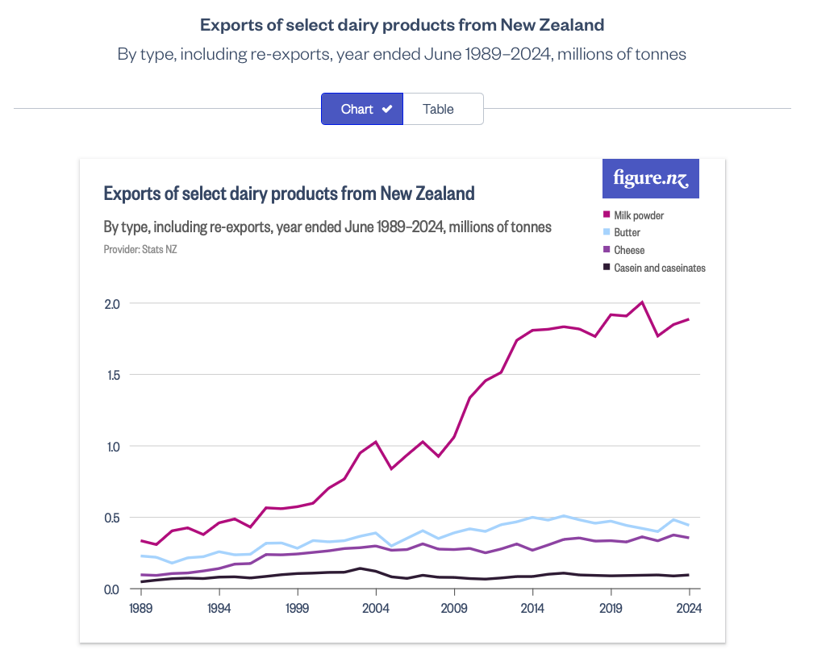
Task: Click the figure.nz logo
Action: [x=650, y=178]
